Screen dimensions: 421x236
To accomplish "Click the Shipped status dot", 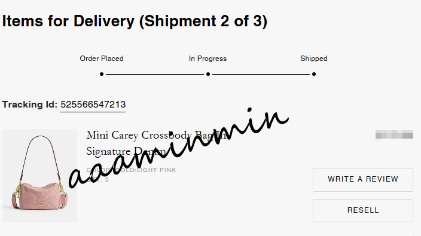I will click(x=314, y=74).
